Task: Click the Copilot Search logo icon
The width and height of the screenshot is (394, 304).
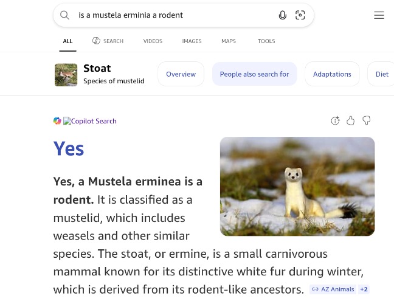Action: point(57,121)
